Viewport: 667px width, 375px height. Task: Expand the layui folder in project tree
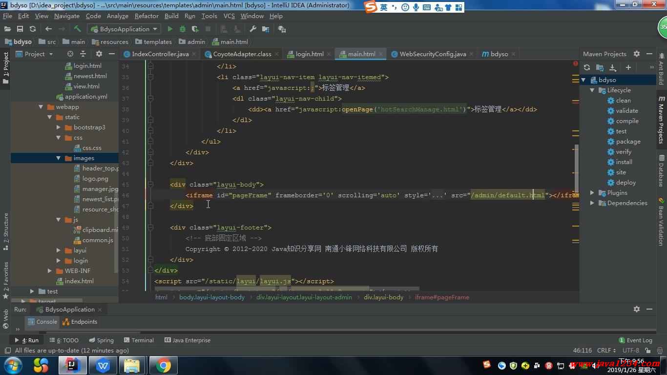pos(59,250)
